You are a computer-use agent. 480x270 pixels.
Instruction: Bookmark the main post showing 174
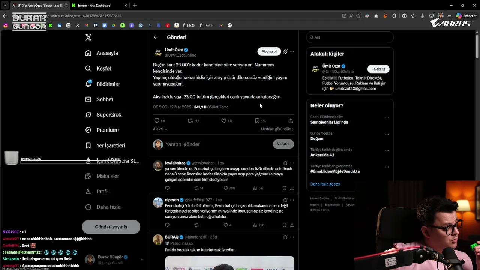pyautogui.click(x=257, y=121)
